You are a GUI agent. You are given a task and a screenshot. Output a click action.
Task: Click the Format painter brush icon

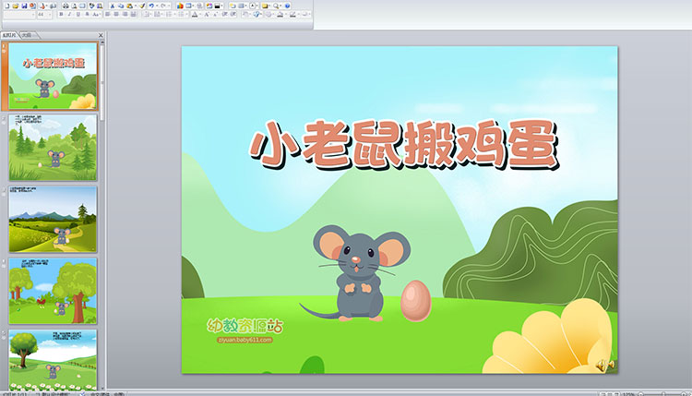tap(142, 6)
